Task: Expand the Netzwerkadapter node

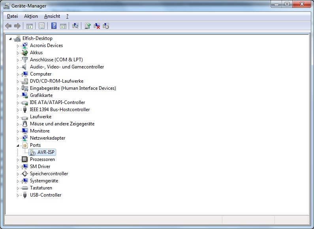Action: click(18, 138)
